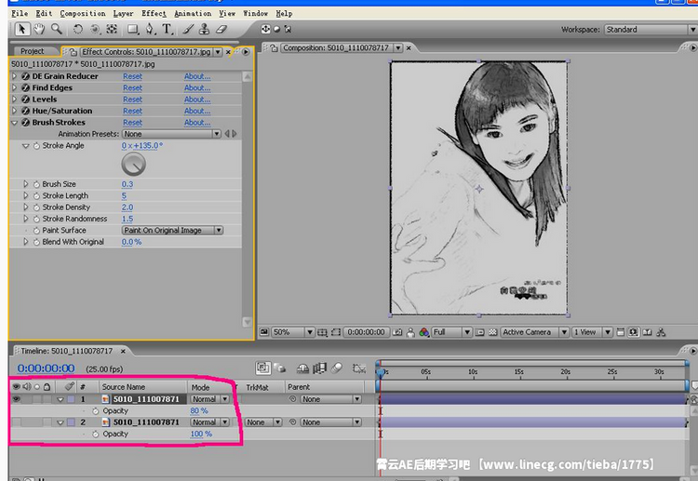698x481 pixels.
Task: Open About for Find Edges effect
Action: pyautogui.click(x=196, y=87)
